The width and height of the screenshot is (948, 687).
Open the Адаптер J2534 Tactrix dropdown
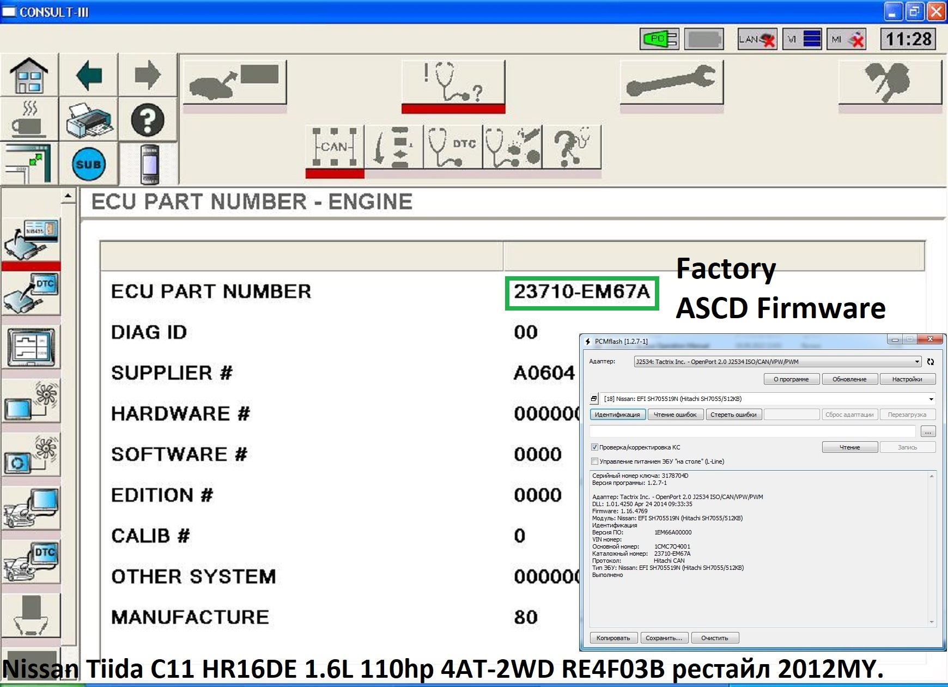point(777,362)
